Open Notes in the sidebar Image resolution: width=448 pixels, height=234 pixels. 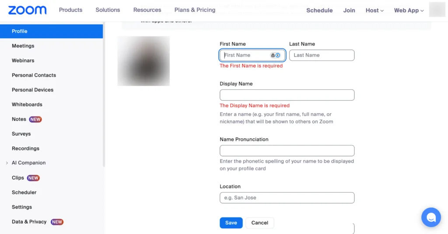click(19, 119)
